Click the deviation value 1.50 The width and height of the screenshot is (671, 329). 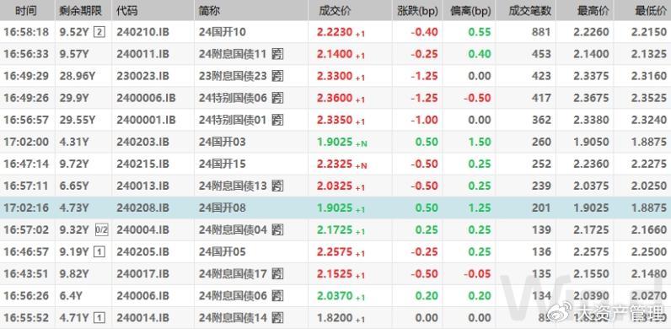[x=480, y=142]
